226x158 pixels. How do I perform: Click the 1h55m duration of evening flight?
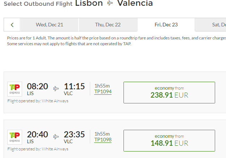coord(102,133)
